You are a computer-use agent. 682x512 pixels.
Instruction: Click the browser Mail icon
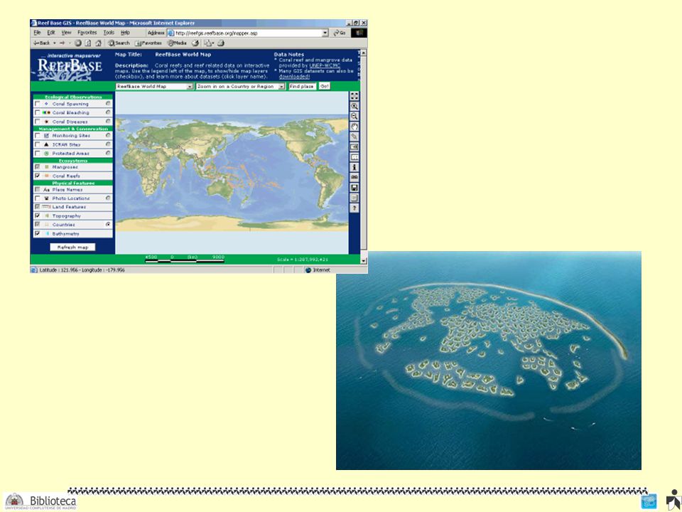(x=209, y=43)
